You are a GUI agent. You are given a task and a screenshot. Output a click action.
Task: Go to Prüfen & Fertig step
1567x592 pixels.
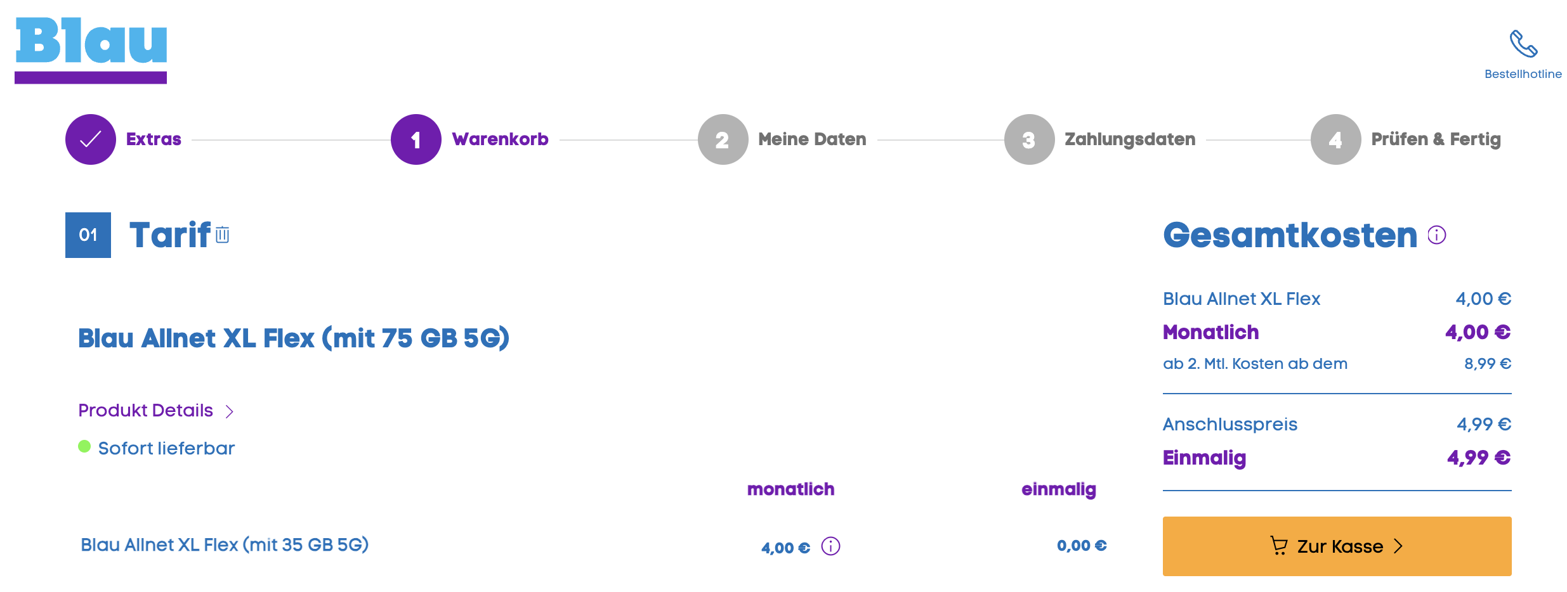(x=1435, y=139)
